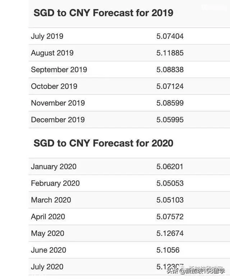Click the October 2019 value 5.07124
Screen dimensions: 230x279
click(x=170, y=86)
